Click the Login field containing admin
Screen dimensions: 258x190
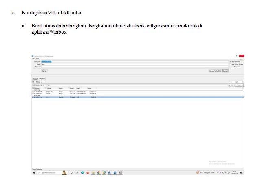click(x=135, y=64)
